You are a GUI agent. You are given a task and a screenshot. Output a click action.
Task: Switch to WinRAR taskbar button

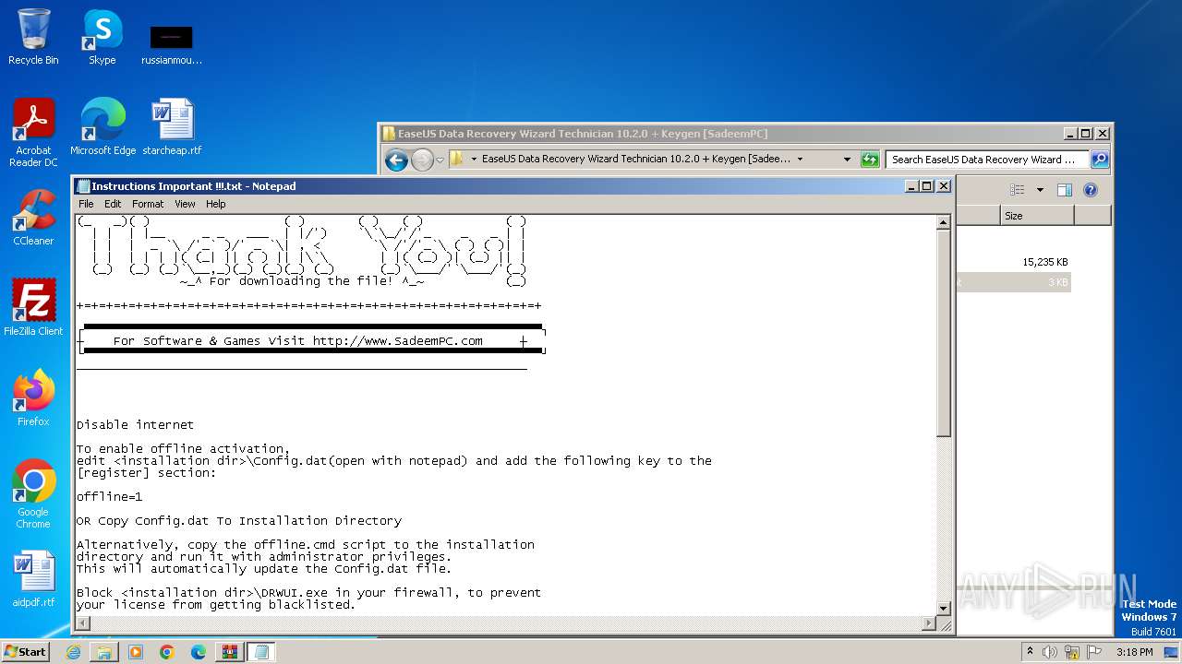tap(230, 652)
